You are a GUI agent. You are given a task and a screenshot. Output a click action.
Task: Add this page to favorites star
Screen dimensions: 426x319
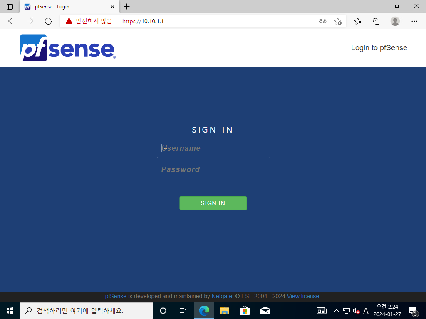[338, 21]
